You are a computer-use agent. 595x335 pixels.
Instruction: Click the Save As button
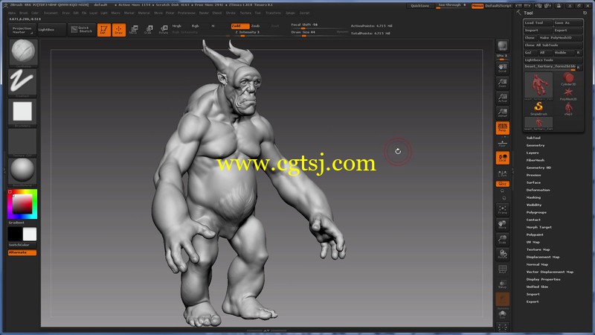567,23
